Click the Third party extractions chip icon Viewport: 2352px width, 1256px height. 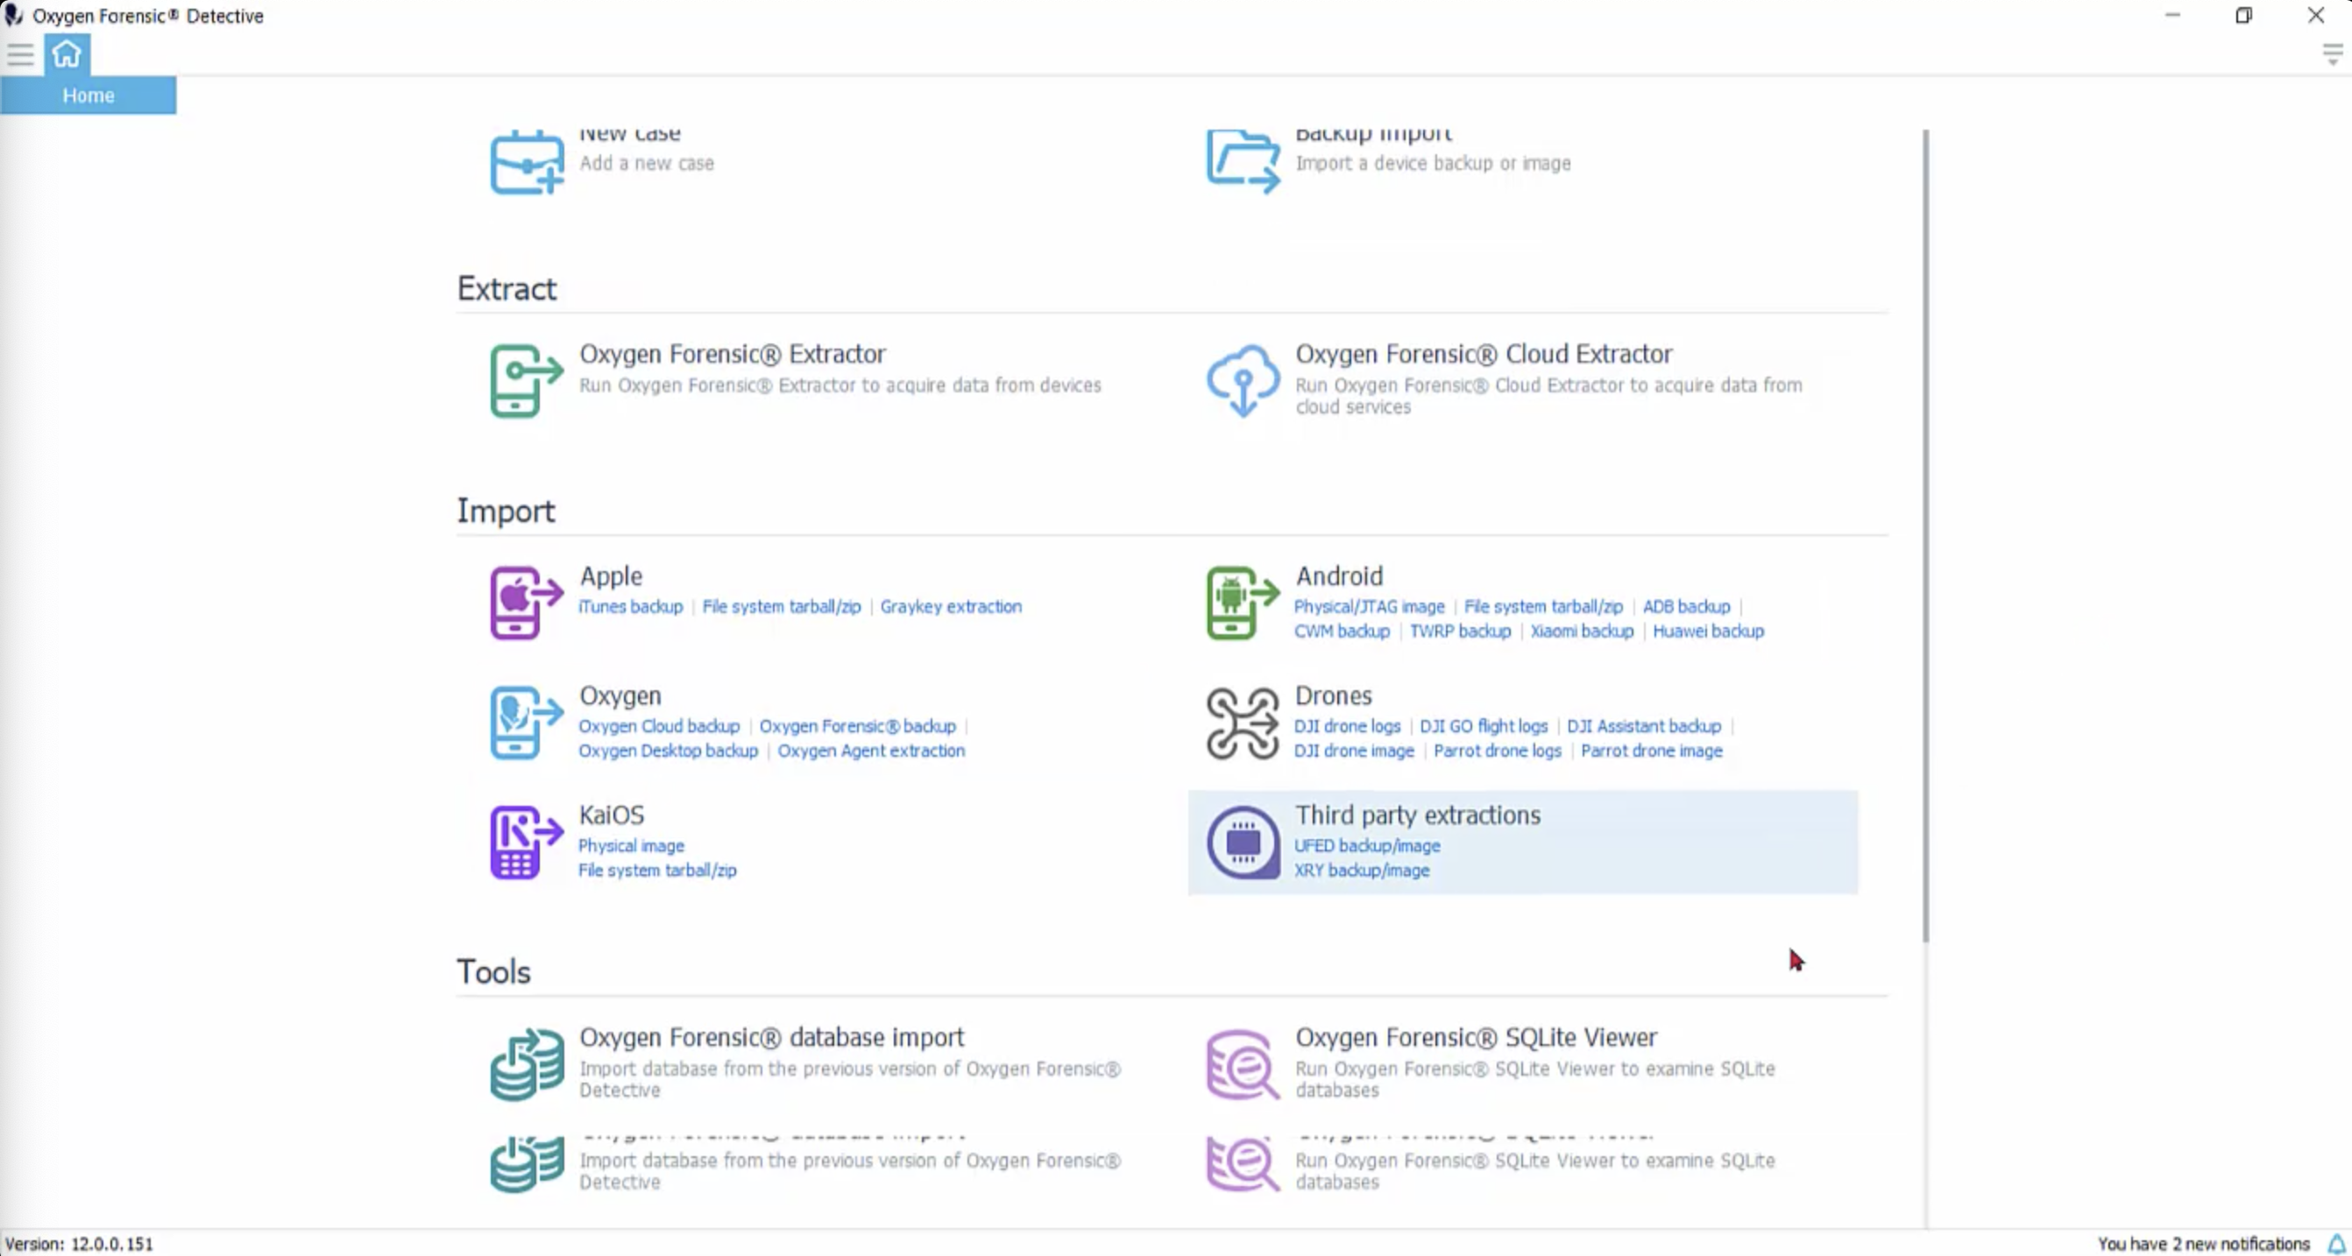coord(1243,842)
